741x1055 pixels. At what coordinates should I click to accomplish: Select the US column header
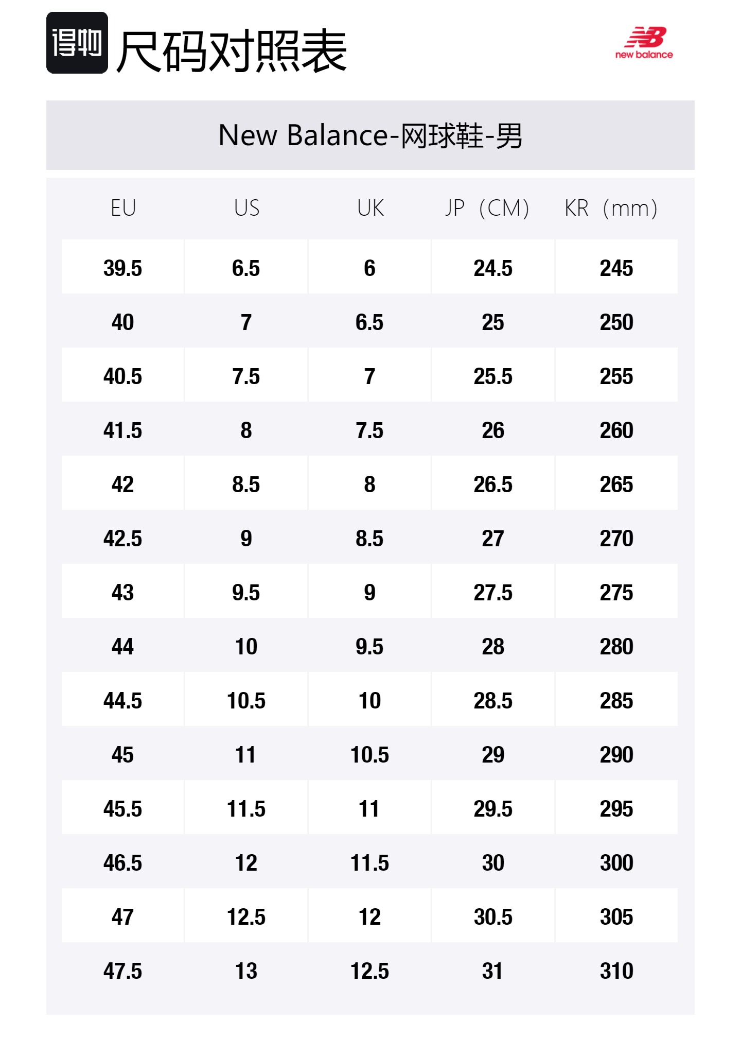pyautogui.click(x=246, y=208)
